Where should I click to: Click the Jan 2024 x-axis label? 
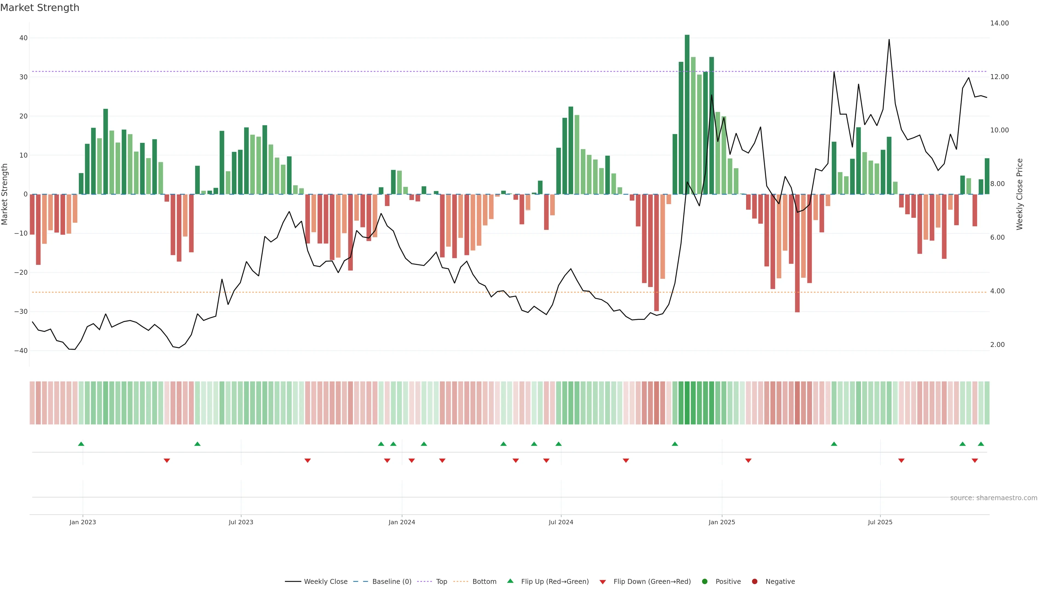402,522
